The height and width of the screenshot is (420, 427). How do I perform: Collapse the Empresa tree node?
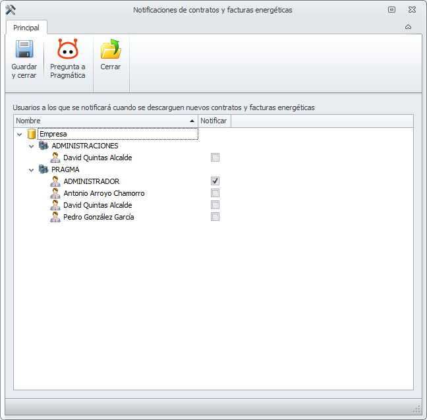pos(19,135)
